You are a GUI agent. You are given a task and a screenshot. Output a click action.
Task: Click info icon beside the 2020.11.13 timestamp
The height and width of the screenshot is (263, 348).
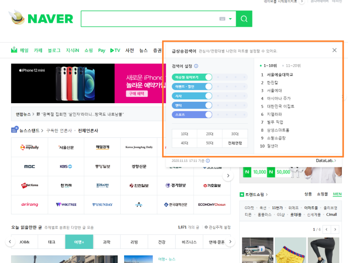tap(208, 161)
